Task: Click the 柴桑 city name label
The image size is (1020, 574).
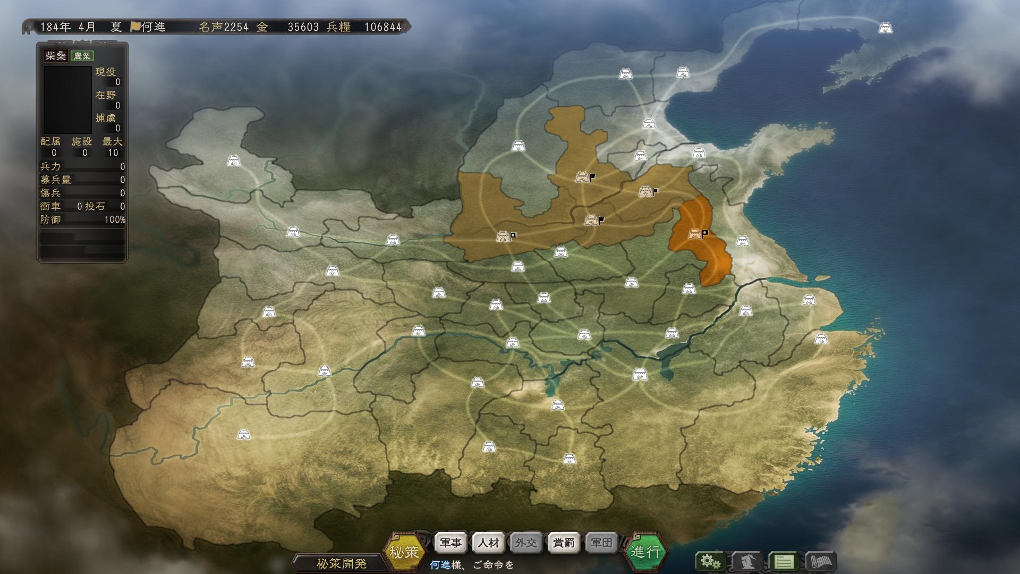Action: pos(55,56)
